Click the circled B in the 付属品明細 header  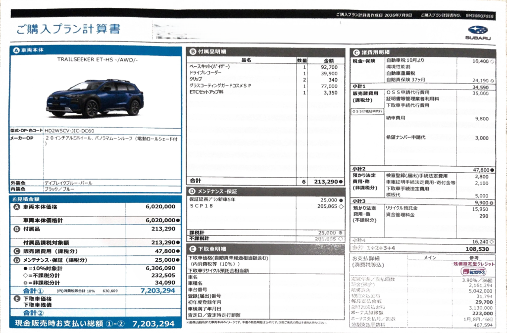click(x=193, y=51)
